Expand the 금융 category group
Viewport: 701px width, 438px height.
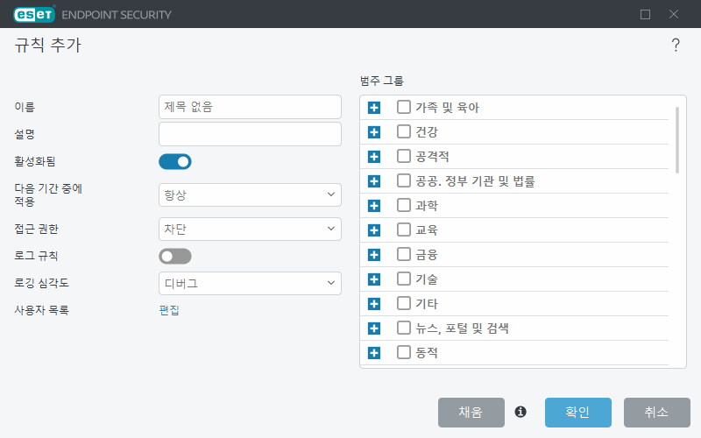coord(374,255)
